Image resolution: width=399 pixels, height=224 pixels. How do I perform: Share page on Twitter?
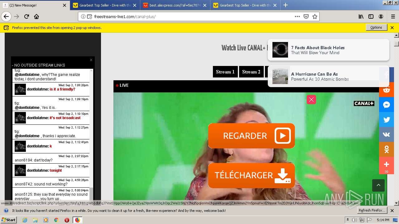tap(387, 120)
